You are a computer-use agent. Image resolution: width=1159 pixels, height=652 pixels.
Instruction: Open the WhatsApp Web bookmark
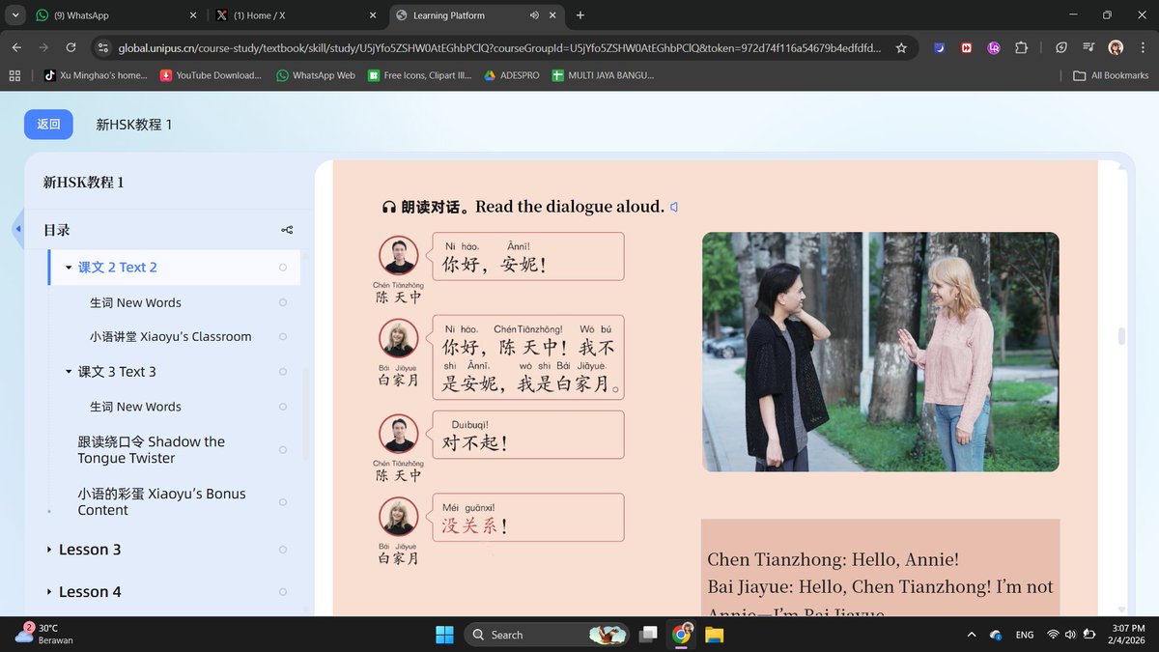[x=316, y=75]
